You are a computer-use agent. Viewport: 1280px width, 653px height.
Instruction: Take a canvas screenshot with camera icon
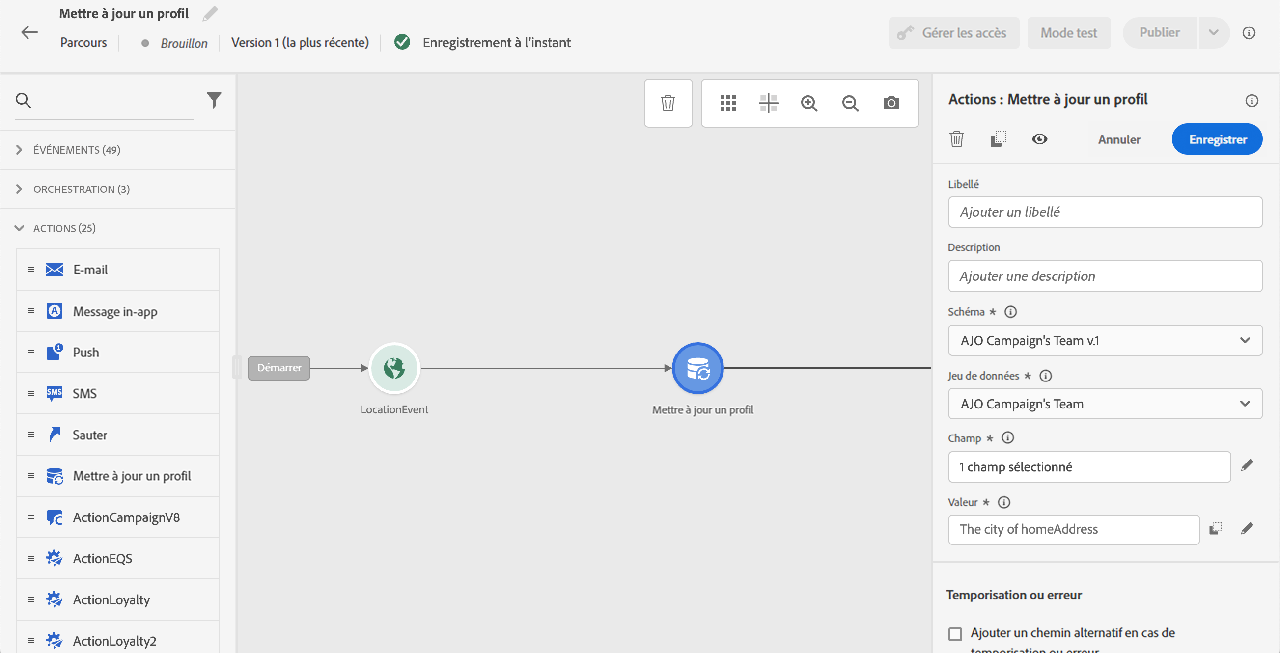point(891,103)
